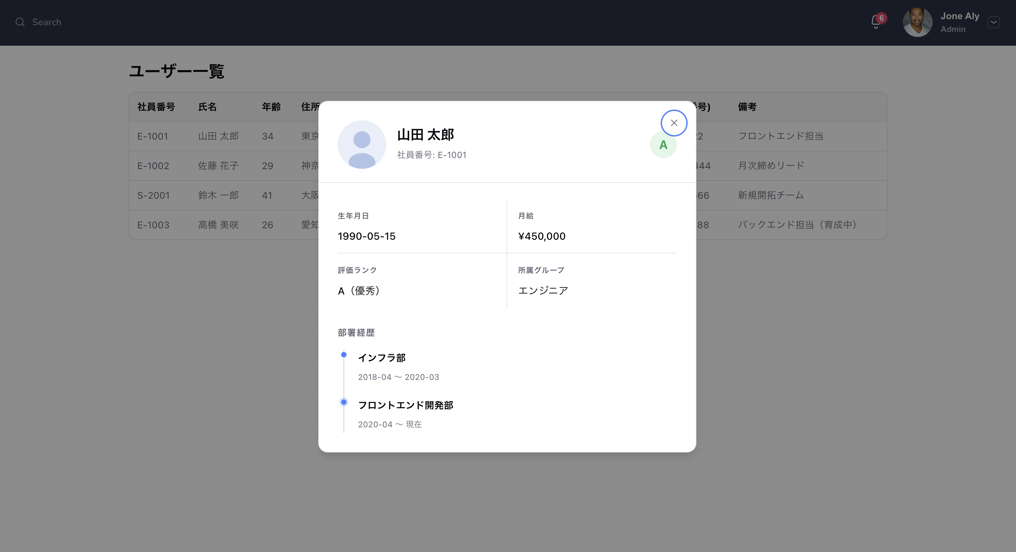Viewport: 1016px width, 552px height.
Task: Click the 所属グループ value エンジニア
Action: (543, 291)
